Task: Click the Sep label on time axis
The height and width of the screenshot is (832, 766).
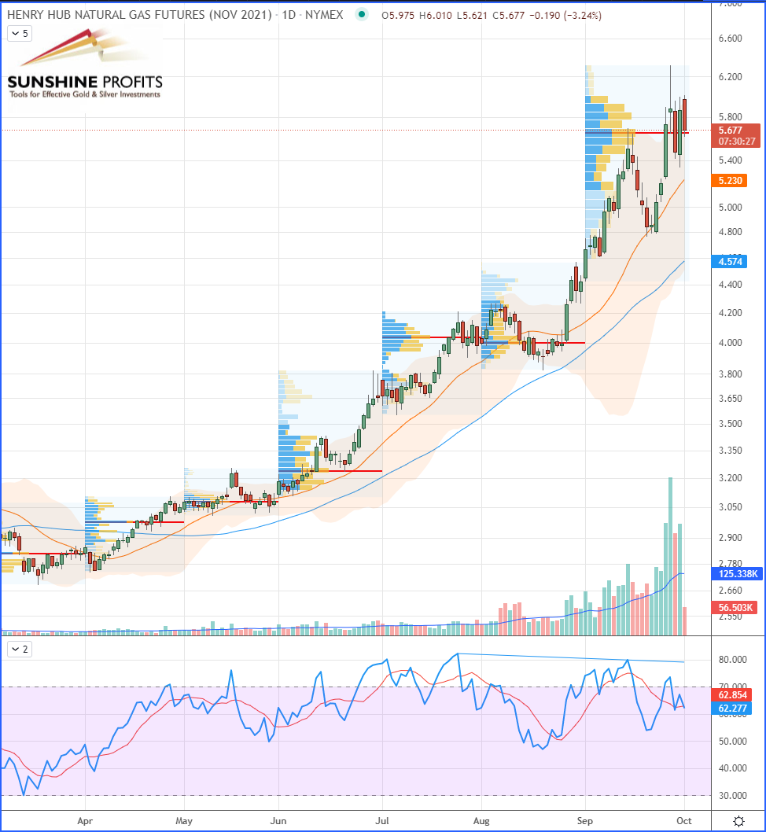Action: coord(584,821)
